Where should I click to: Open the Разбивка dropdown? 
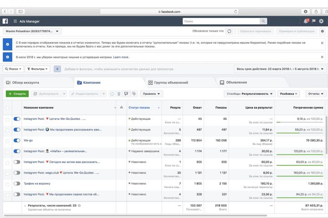pyautogui.click(x=289, y=94)
